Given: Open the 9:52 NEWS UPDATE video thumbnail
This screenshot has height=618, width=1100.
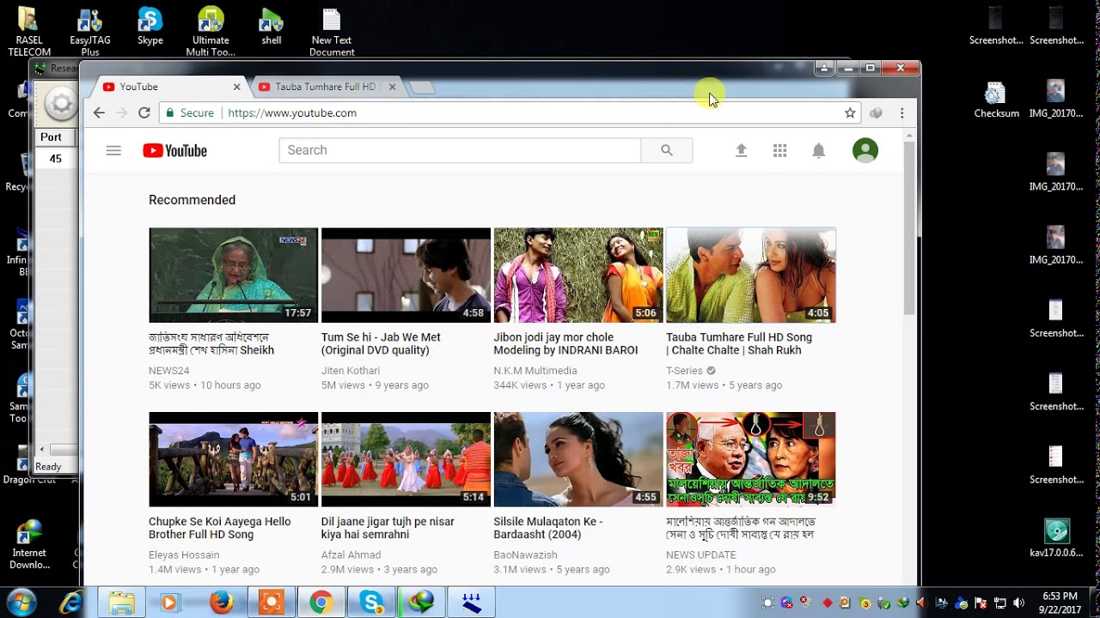Looking at the screenshot, I should [x=751, y=459].
